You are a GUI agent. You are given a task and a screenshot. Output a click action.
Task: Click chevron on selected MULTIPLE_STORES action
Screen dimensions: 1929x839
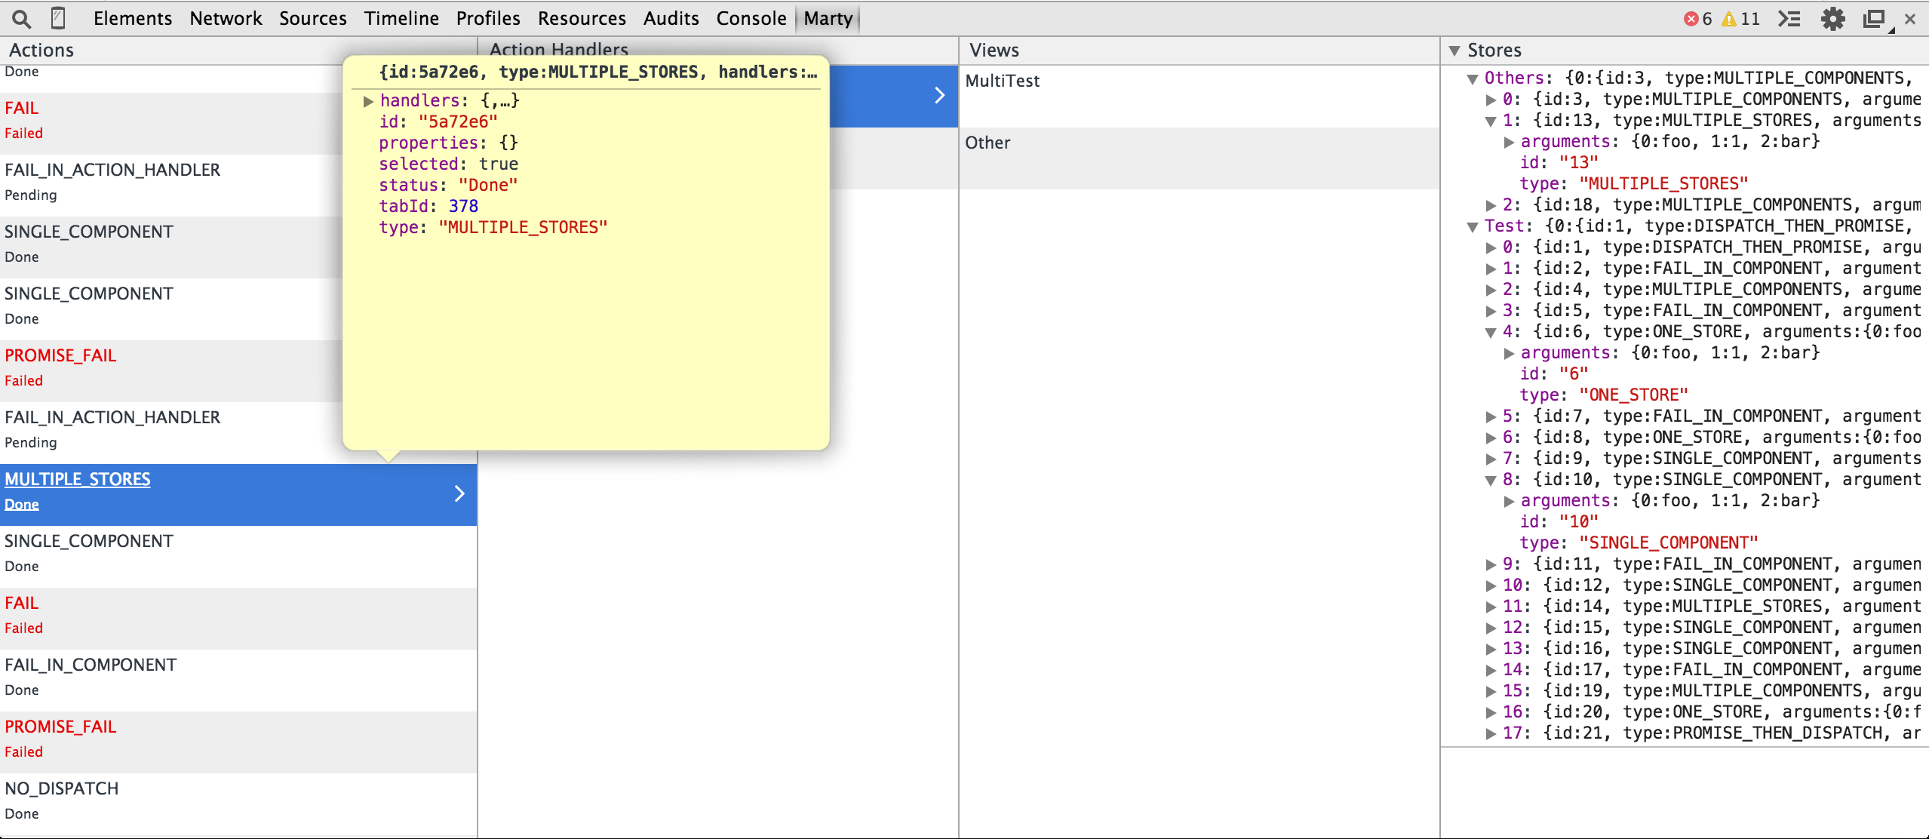pyautogui.click(x=459, y=493)
